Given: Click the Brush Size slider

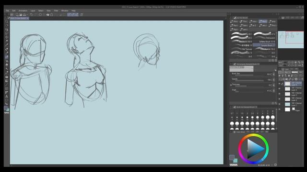Looking at the screenshot, I should coord(249,75).
